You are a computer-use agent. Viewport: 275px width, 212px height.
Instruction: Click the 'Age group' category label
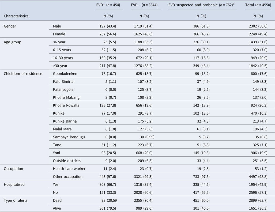[x=12, y=42]
